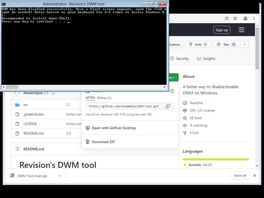Toggle the green Code dropdown button

coord(174,77)
